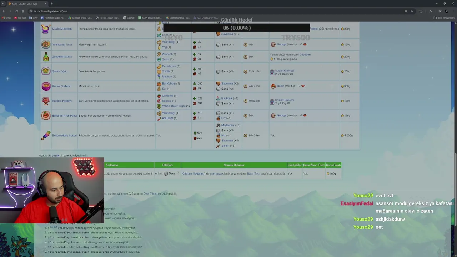Go back using the browser back arrow
The height and width of the screenshot is (257, 457).
pos(4,11)
